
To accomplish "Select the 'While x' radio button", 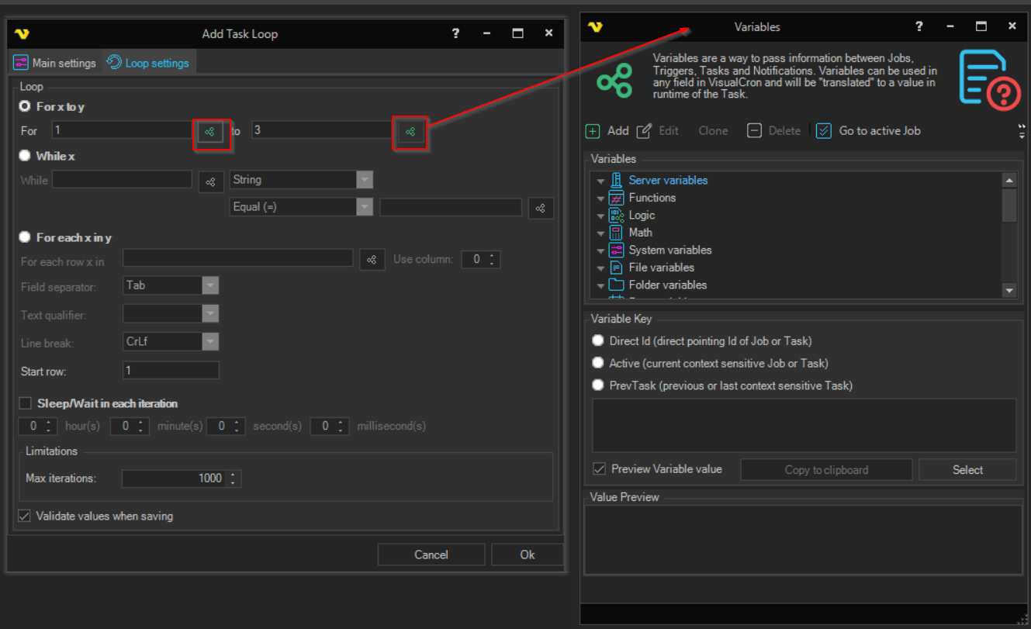I will click(x=25, y=156).
